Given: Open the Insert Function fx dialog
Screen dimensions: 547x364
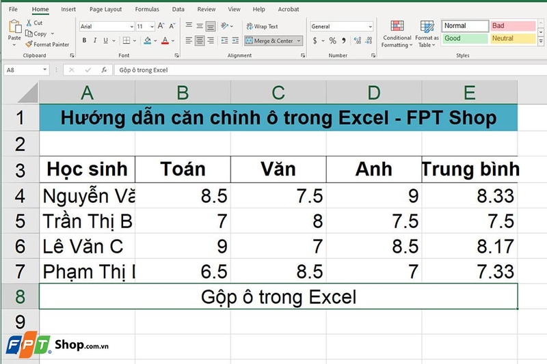Looking at the screenshot, I should (x=104, y=70).
